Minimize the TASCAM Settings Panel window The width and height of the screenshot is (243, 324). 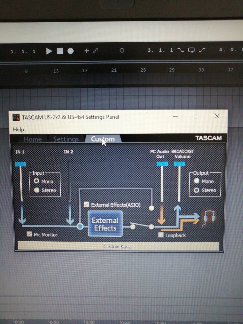pos(175,116)
